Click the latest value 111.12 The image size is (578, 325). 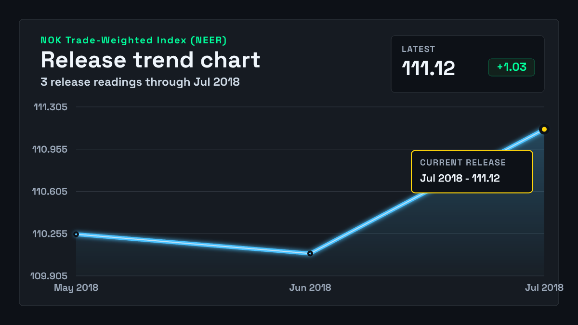pos(428,68)
